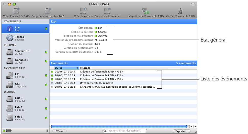Click green status dot beside Baie 2
This screenshot has width=248, height=134.
[x=46, y=108]
